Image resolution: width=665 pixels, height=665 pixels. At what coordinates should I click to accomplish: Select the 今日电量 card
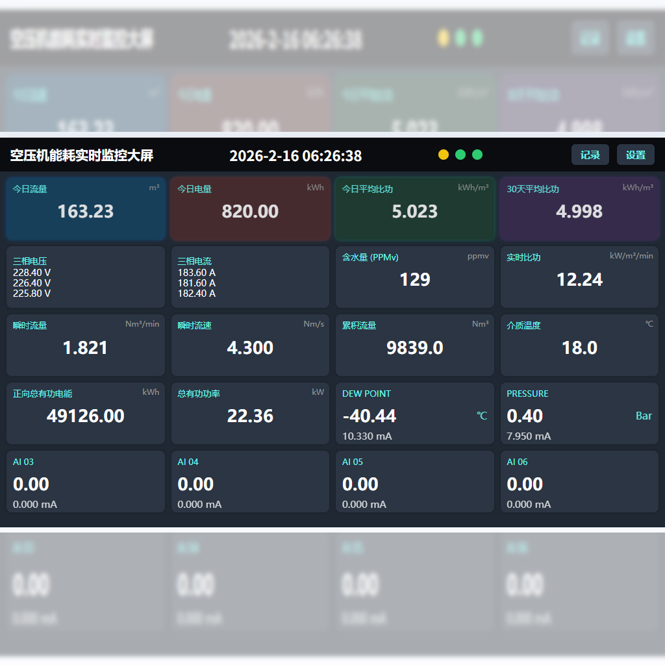point(250,208)
